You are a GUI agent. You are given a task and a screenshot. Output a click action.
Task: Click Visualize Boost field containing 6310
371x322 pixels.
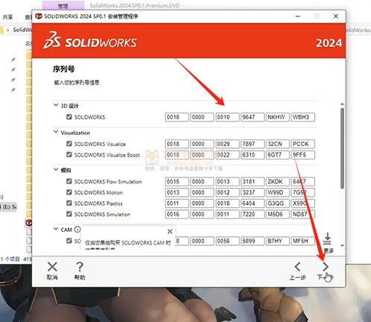coord(252,155)
